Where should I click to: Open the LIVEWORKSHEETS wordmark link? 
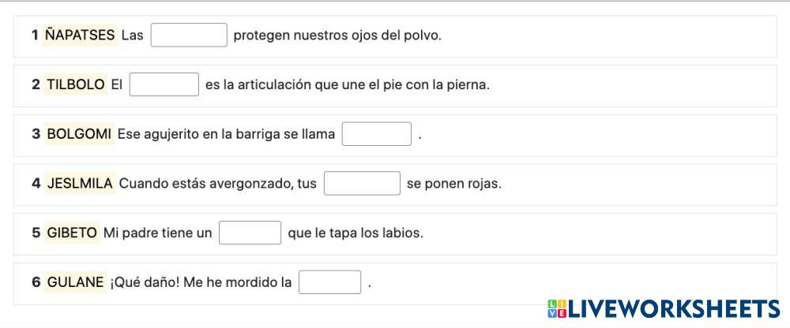[674, 309]
